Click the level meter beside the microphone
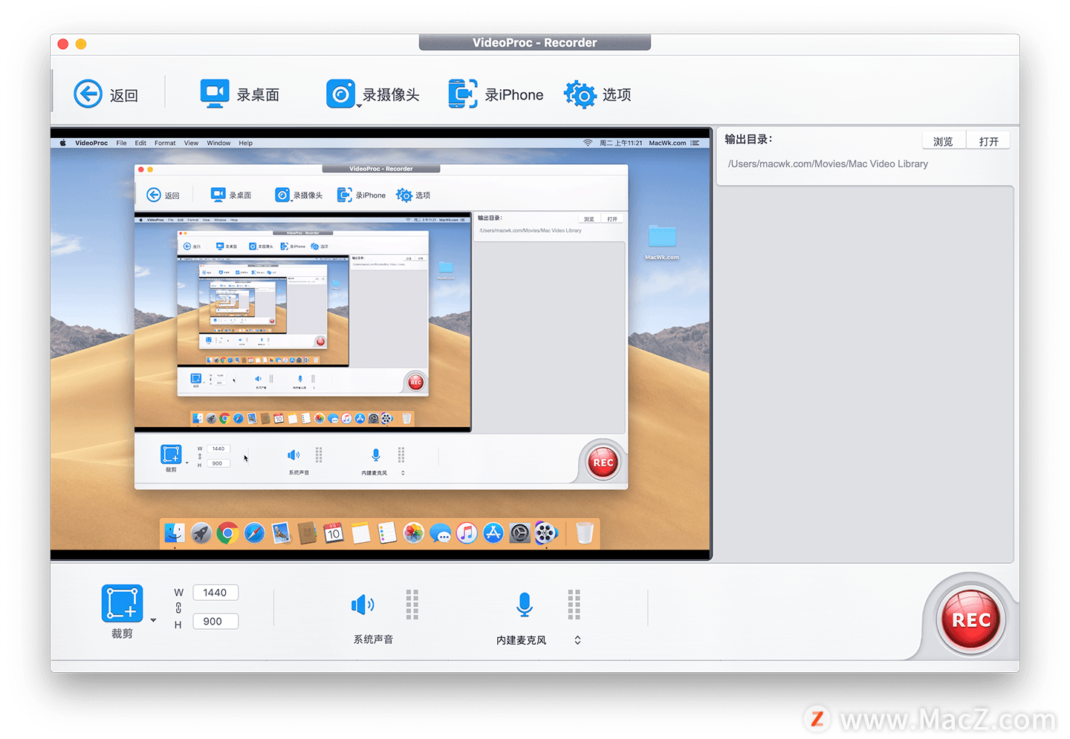 point(574,605)
